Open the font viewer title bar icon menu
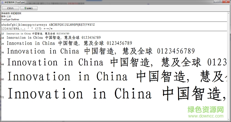The height and width of the screenshot is (122, 231). pos(2,2)
